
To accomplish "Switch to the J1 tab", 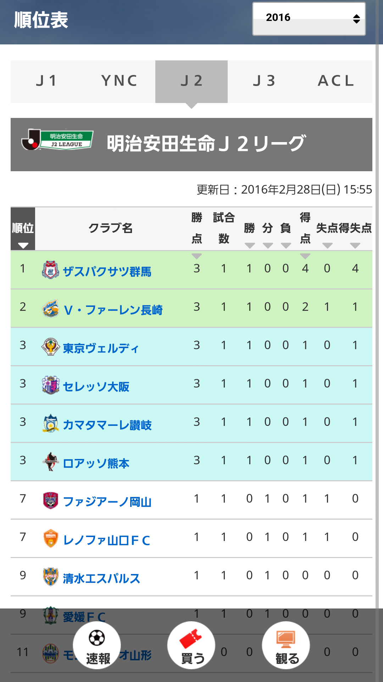I will click(x=46, y=81).
